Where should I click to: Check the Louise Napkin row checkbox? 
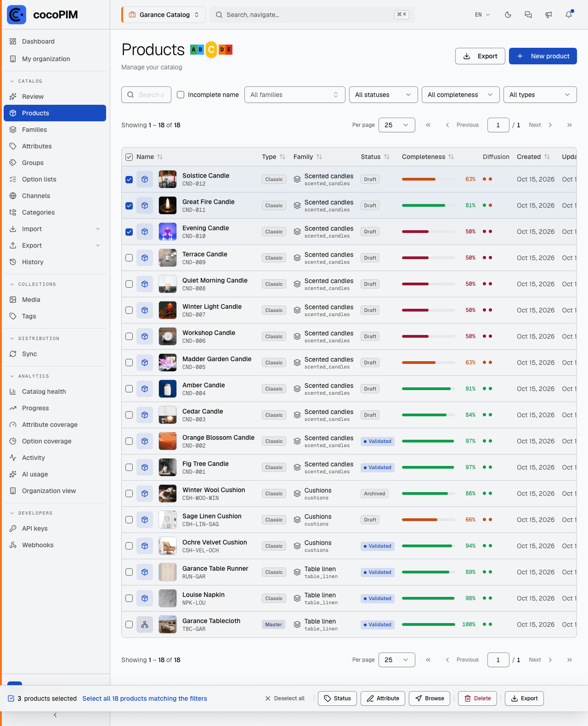(x=129, y=599)
